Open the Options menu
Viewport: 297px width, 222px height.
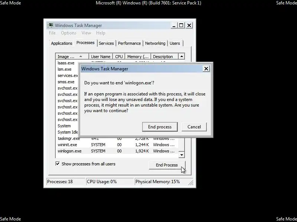point(69,33)
